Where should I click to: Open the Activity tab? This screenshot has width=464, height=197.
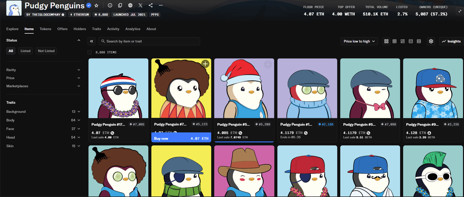pos(113,29)
